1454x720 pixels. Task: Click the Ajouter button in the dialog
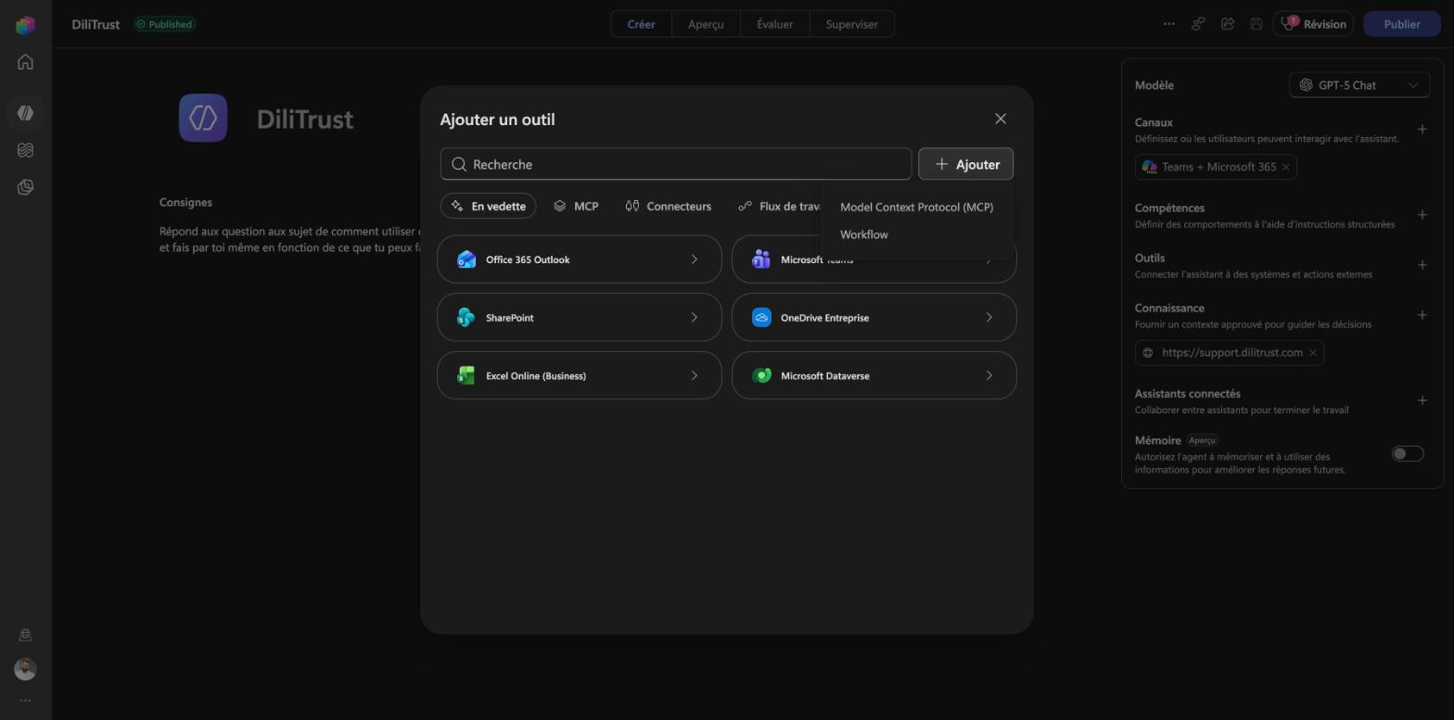pos(965,164)
